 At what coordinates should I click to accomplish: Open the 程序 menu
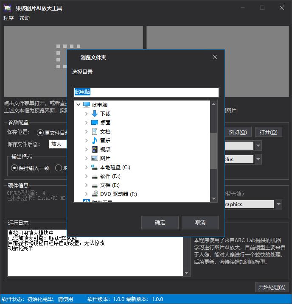8,18
